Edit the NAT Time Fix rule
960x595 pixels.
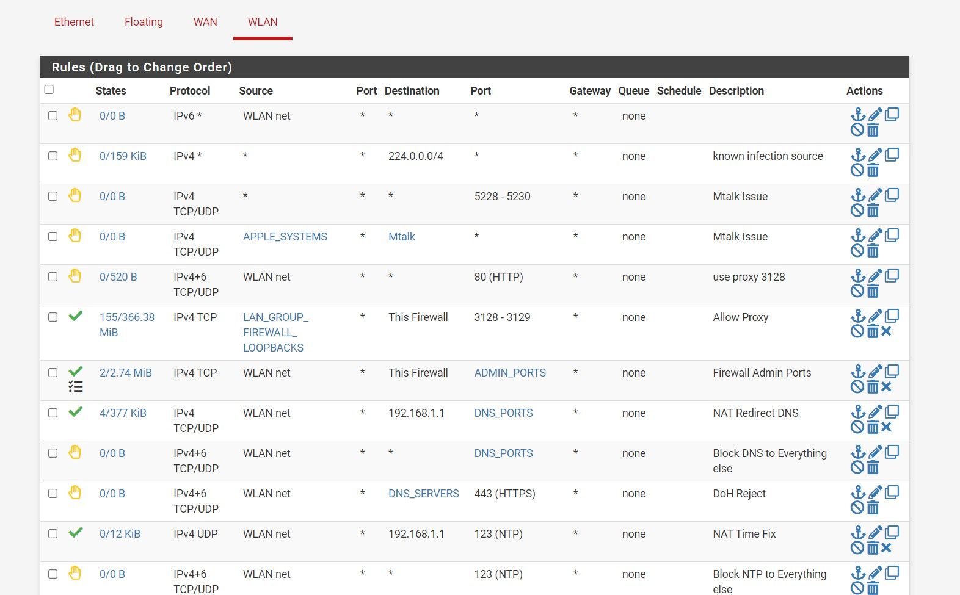(875, 533)
